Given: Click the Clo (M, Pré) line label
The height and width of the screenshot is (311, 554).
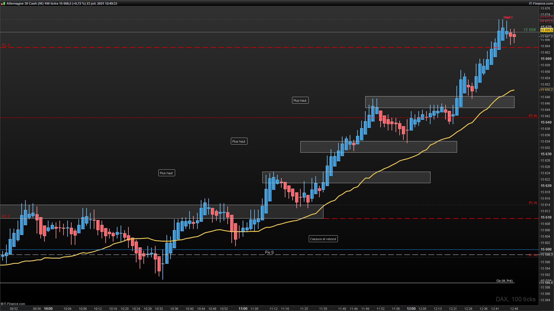Looking at the screenshot, I should 504,281.
